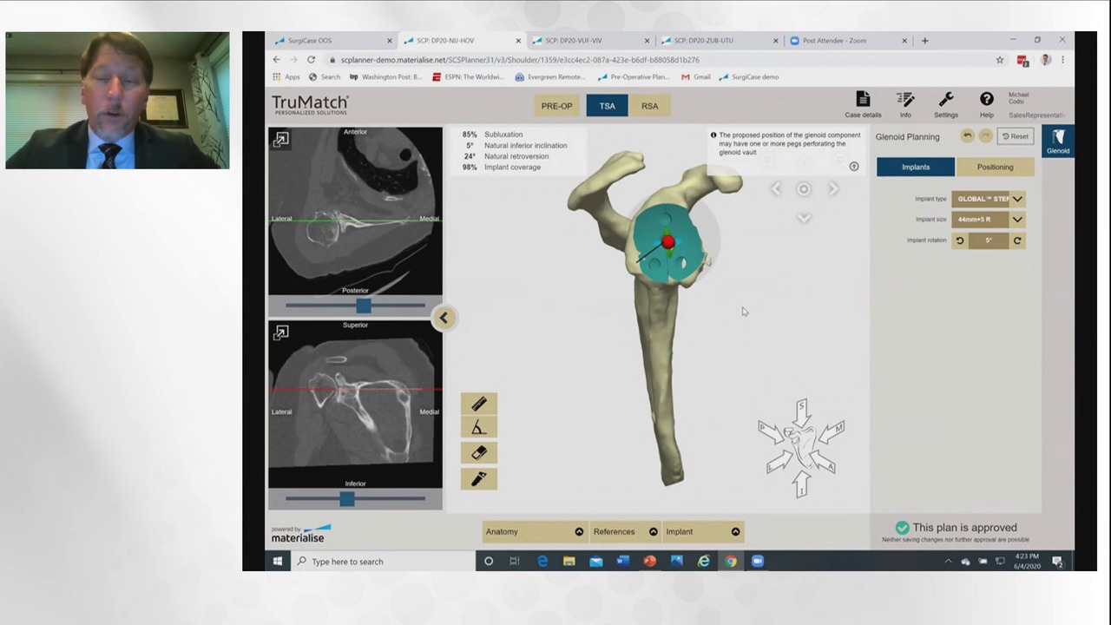Viewport: 1111px width, 625px height.
Task: Reload the browser page
Action: click(x=311, y=60)
